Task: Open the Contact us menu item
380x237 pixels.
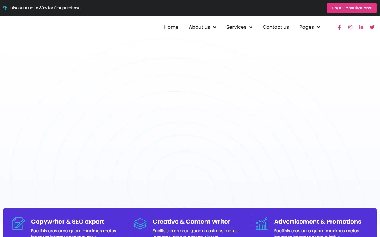Action: click(276, 27)
